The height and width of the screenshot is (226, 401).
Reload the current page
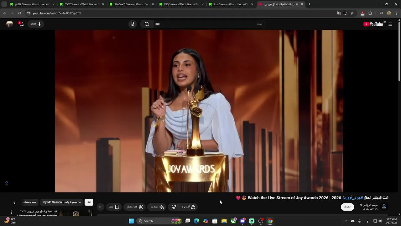tap(19, 13)
